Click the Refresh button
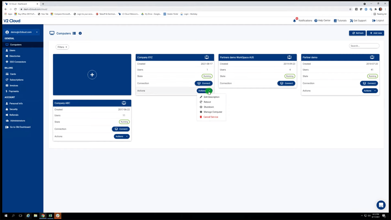 tap(357, 33)
